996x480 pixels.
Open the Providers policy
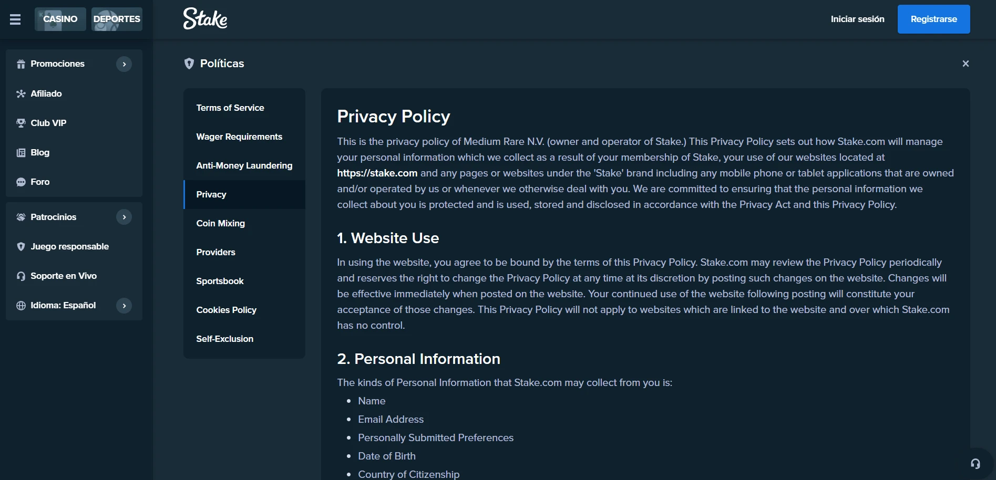(244, 252)
